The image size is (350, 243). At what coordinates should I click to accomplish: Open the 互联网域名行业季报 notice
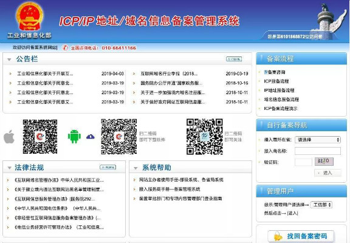tap(169, 74)
